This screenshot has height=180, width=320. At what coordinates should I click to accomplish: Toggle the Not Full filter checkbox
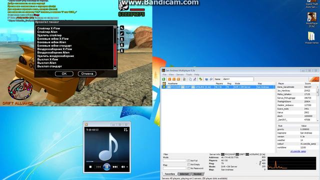(x=189, y=161)
